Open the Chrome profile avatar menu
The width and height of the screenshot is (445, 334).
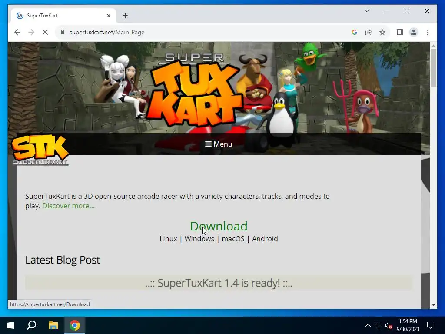coord(414,32)
